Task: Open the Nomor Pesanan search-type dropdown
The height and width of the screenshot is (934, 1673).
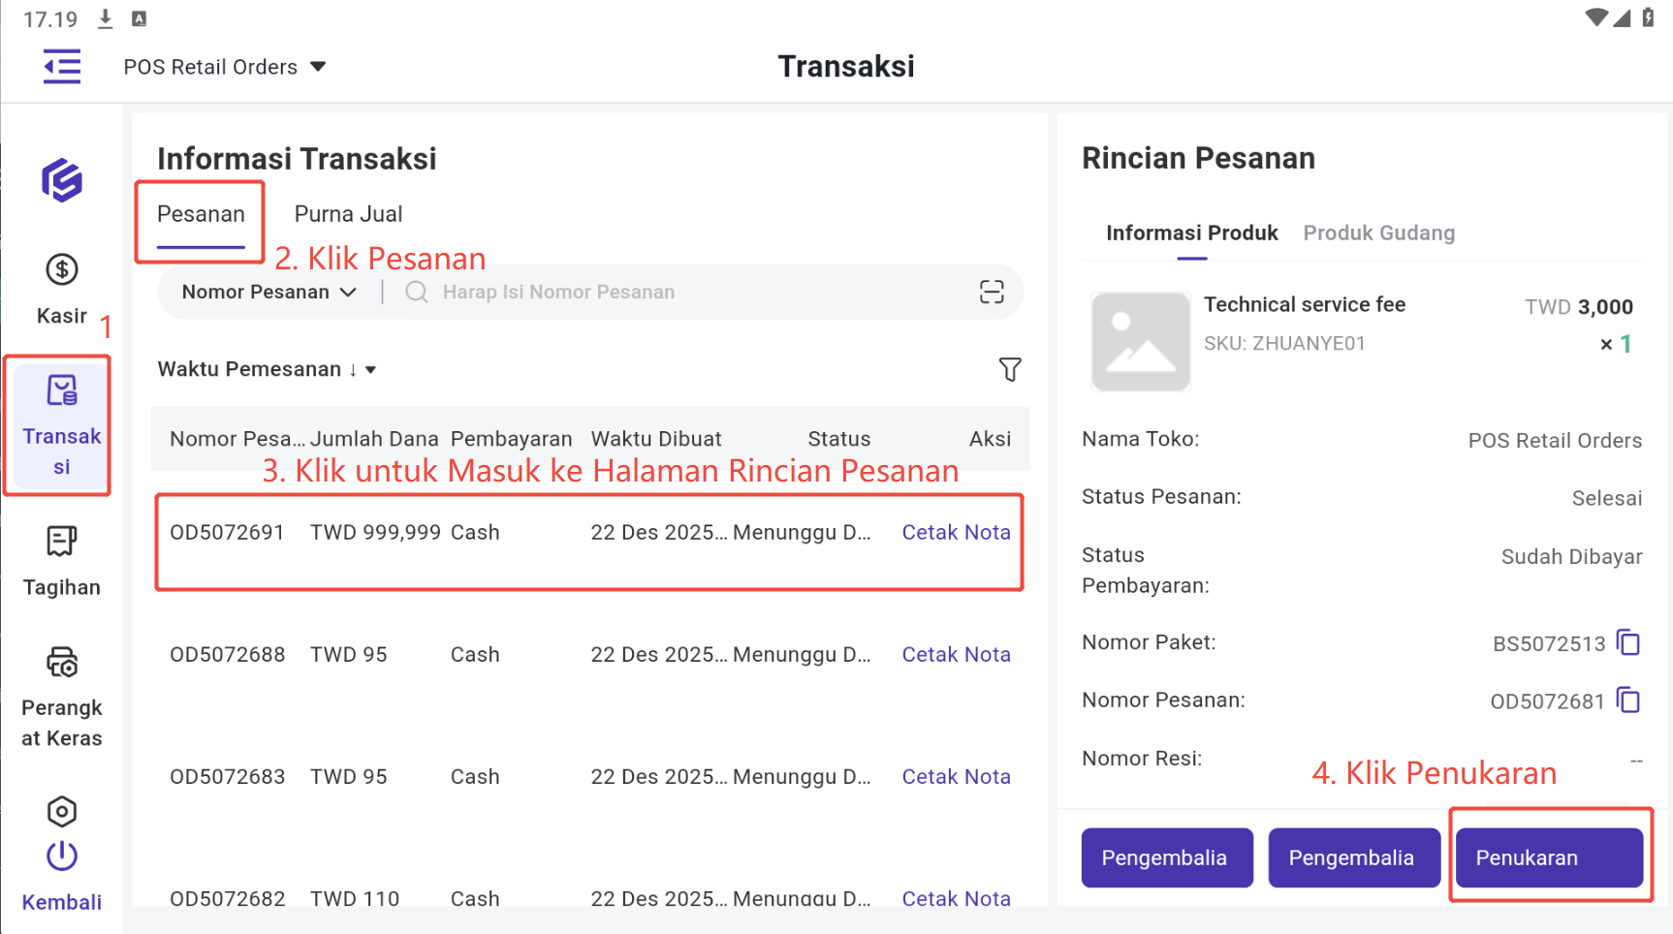Action: pos(268,292)
